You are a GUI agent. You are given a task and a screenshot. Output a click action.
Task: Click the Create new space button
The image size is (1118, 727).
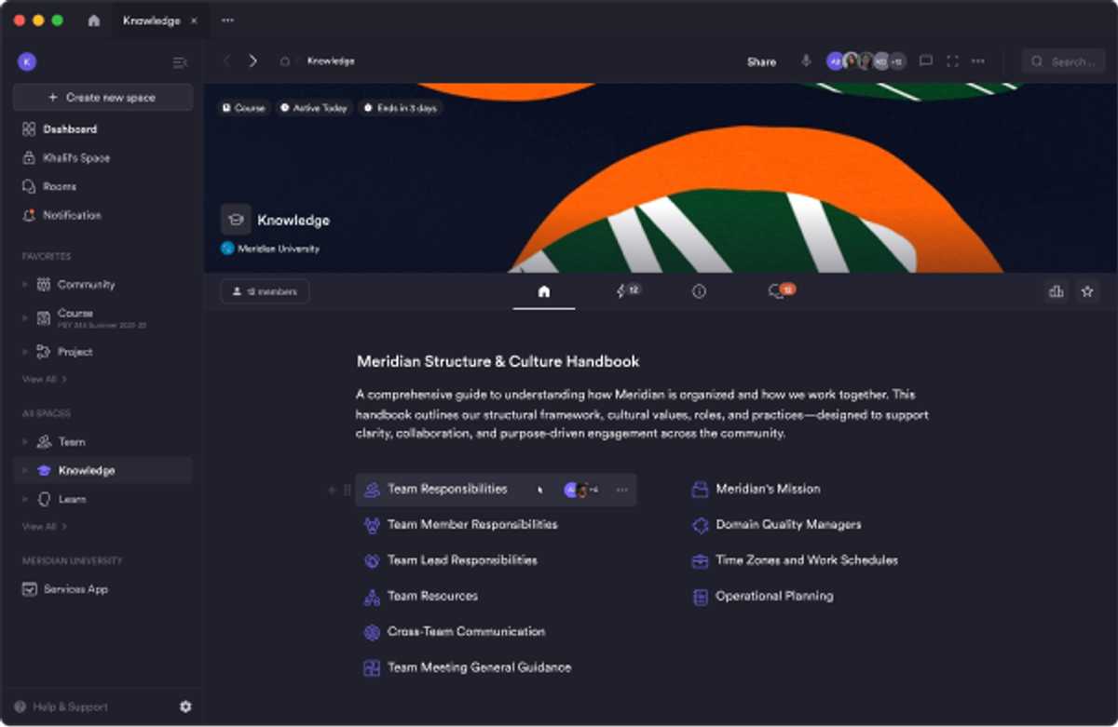[102, 98]
